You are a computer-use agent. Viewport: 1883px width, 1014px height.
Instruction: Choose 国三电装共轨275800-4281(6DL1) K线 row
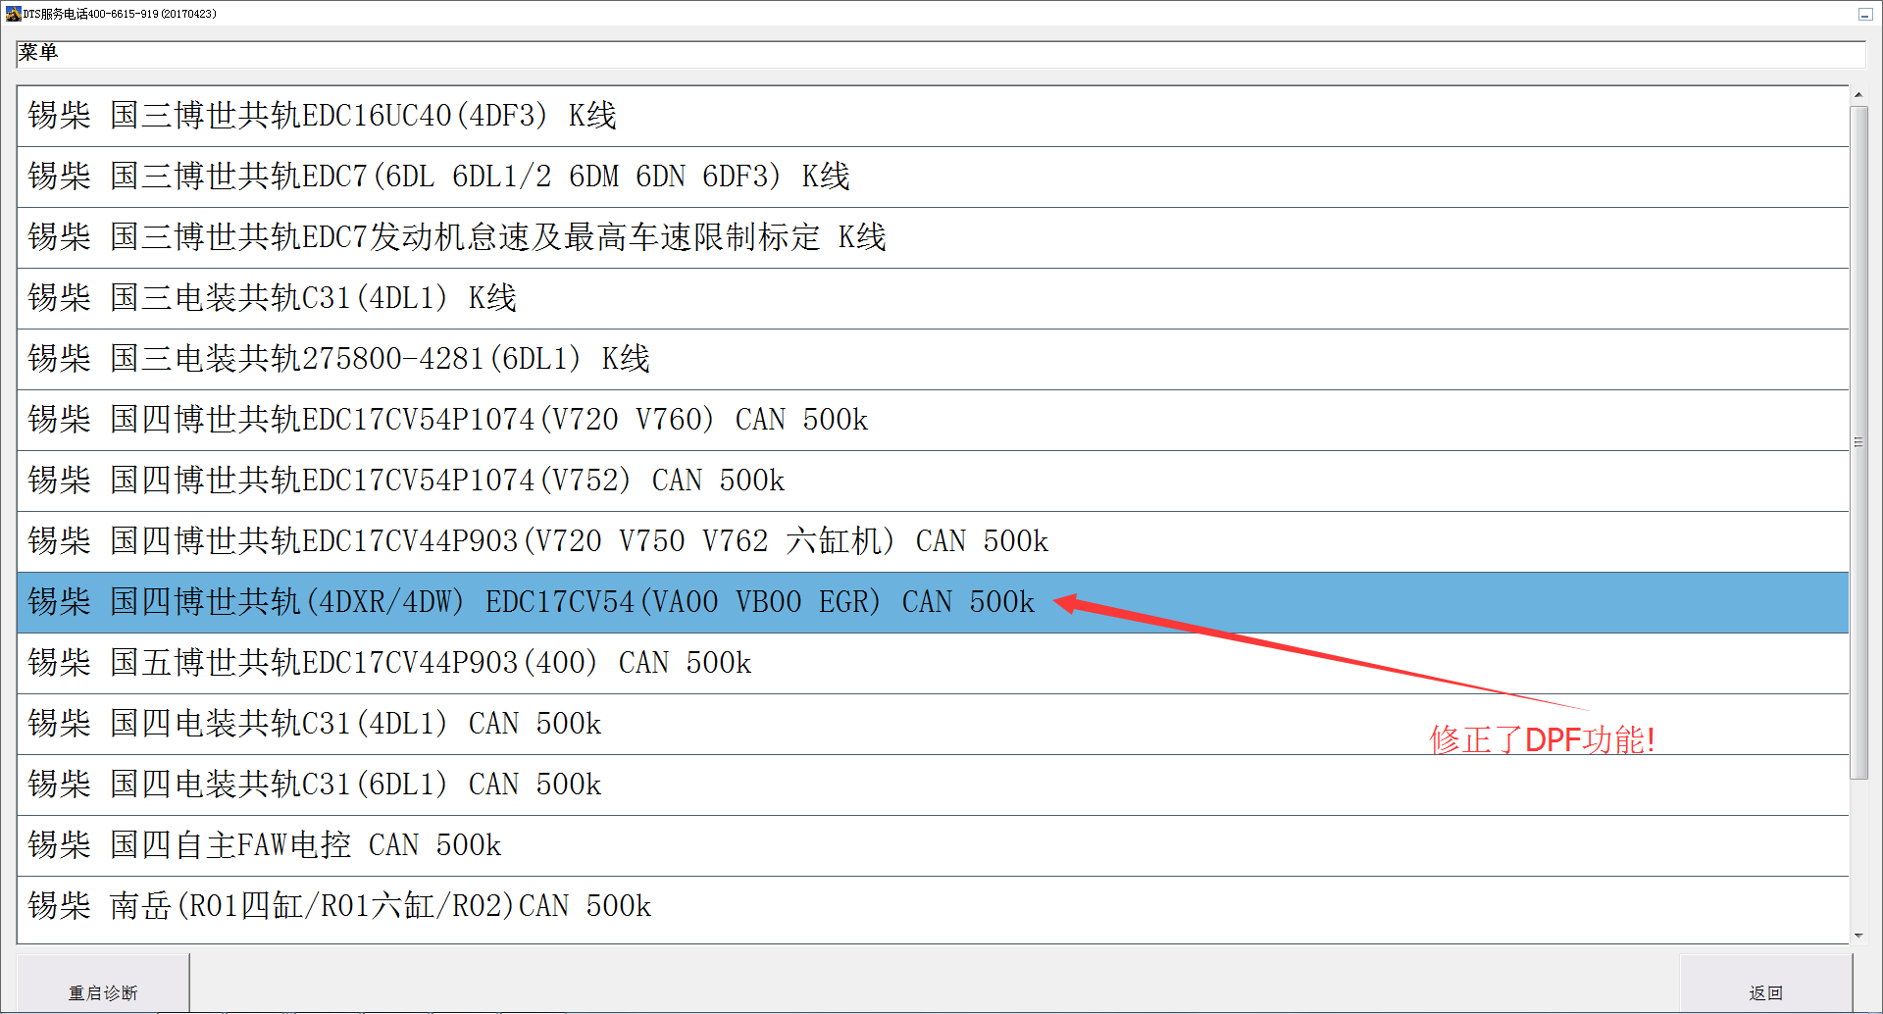click(x=933, y=360)
